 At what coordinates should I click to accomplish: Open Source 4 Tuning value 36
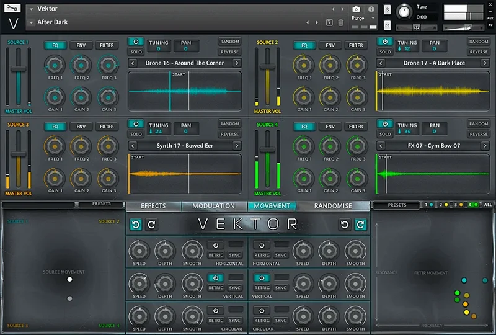point(407,132)
